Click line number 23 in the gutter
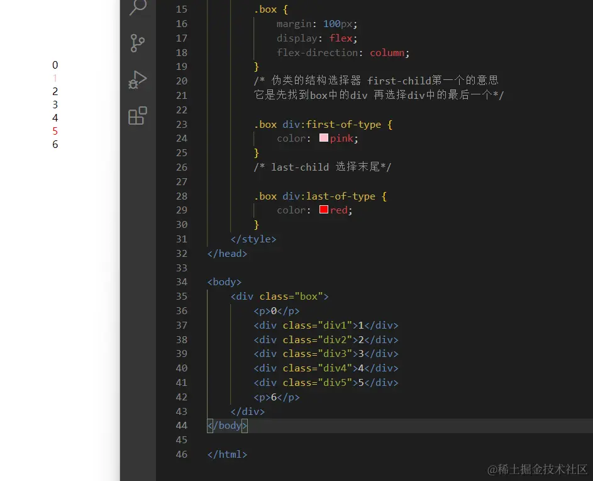 182,124
